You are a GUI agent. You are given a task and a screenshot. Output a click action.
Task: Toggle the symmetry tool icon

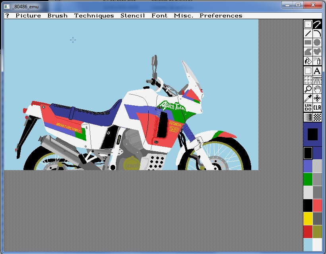[317, 80]
